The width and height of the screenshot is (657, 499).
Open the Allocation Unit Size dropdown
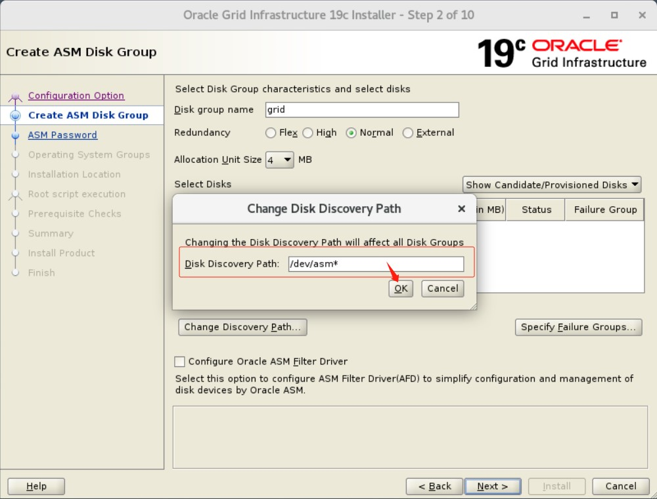[279, 160]
